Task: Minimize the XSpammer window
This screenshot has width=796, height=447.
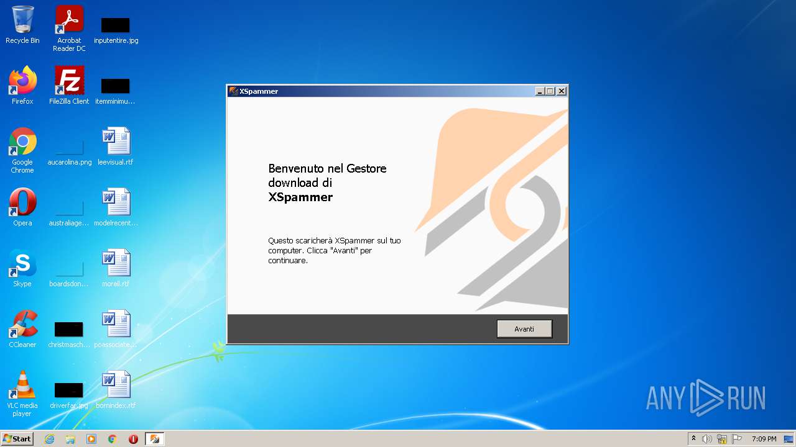Action: pos(540,91)
